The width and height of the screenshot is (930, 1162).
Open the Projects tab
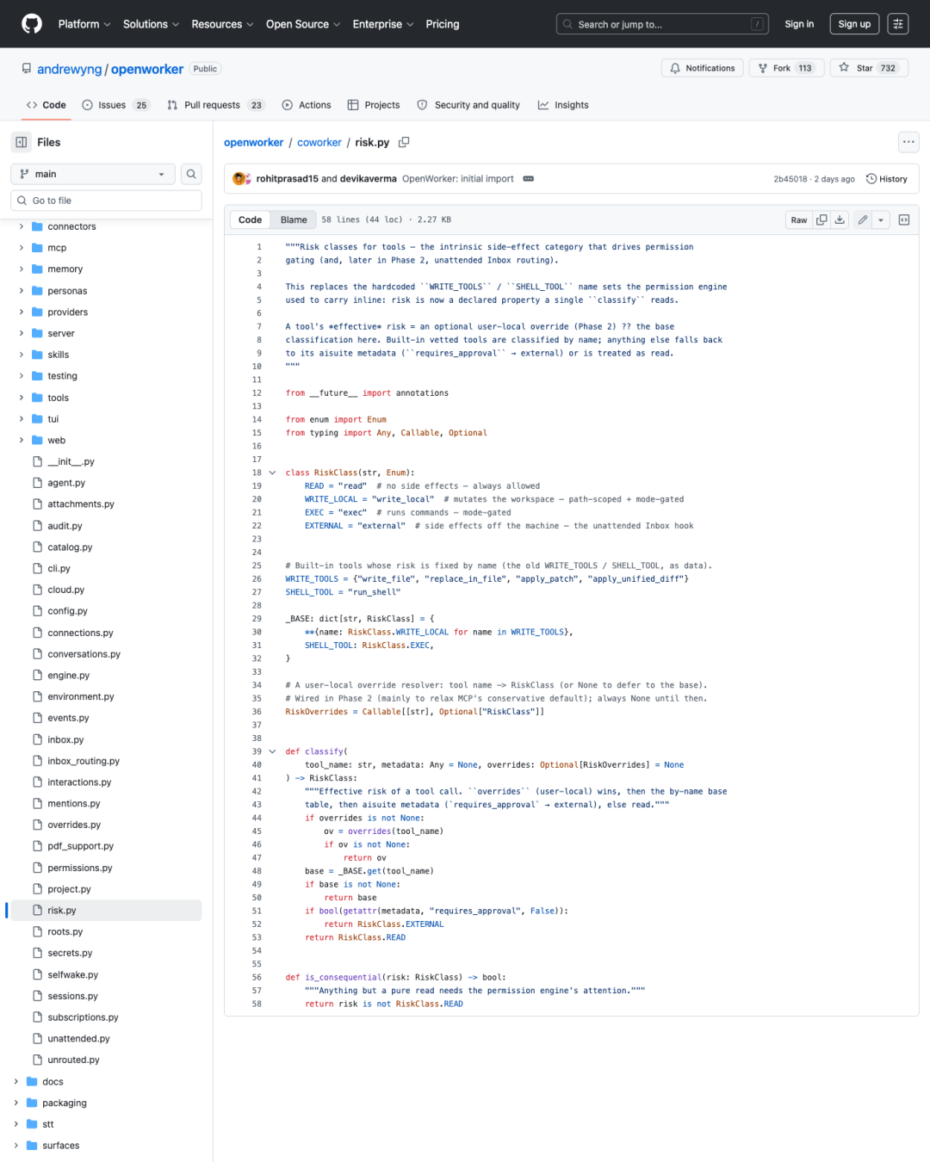374,105
